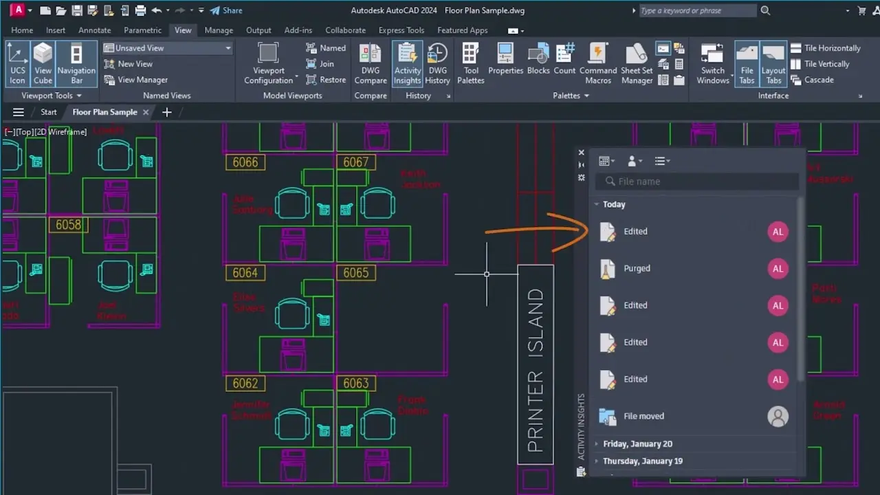The height and width of the screenshot is (495, 880).
Task: Open Tool Palettes
Action: 471,63
